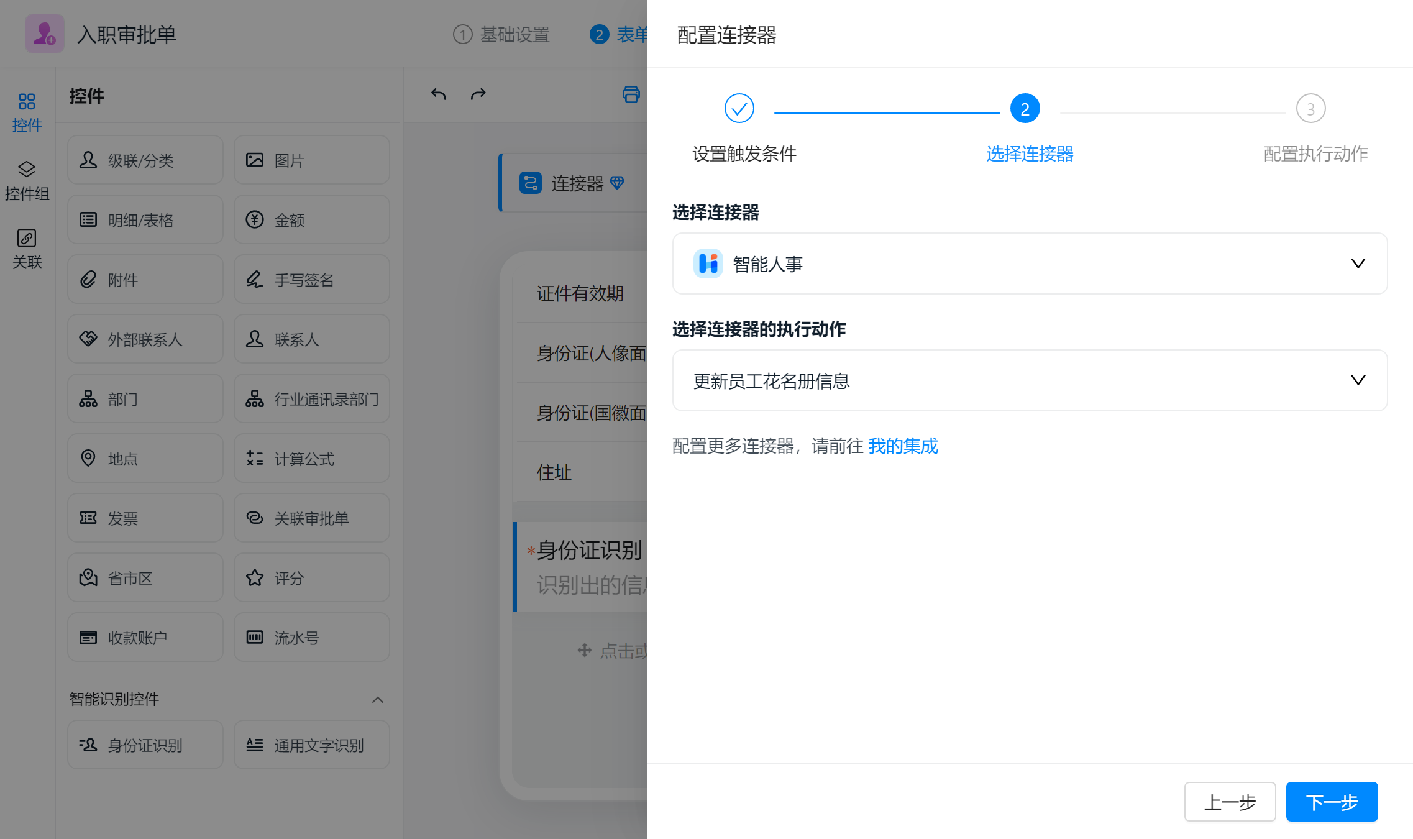Go to step 1 基础设置
Screen dimensions: 1413x839
point(501,34)
